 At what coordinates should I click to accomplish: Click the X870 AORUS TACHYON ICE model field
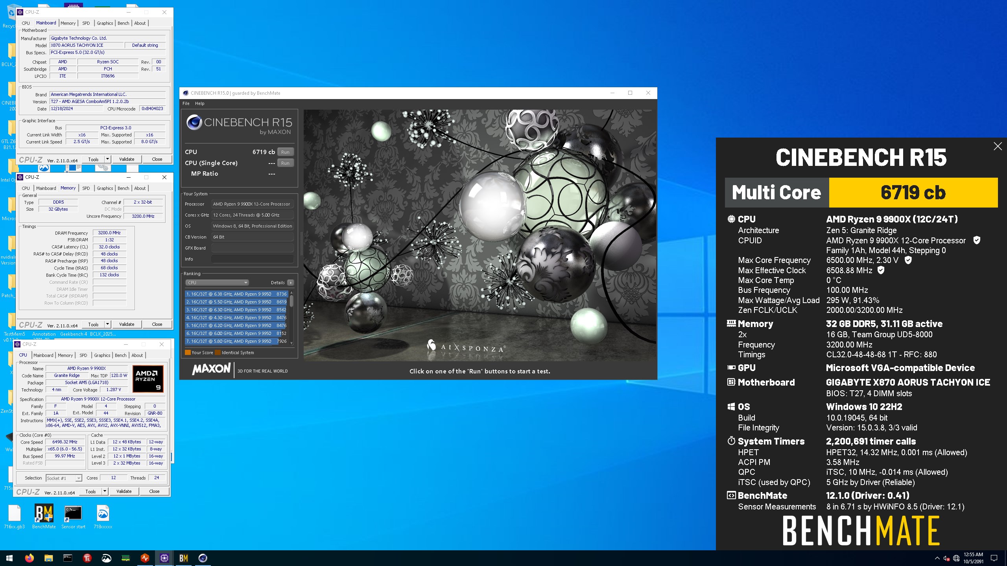pos(86,45)
